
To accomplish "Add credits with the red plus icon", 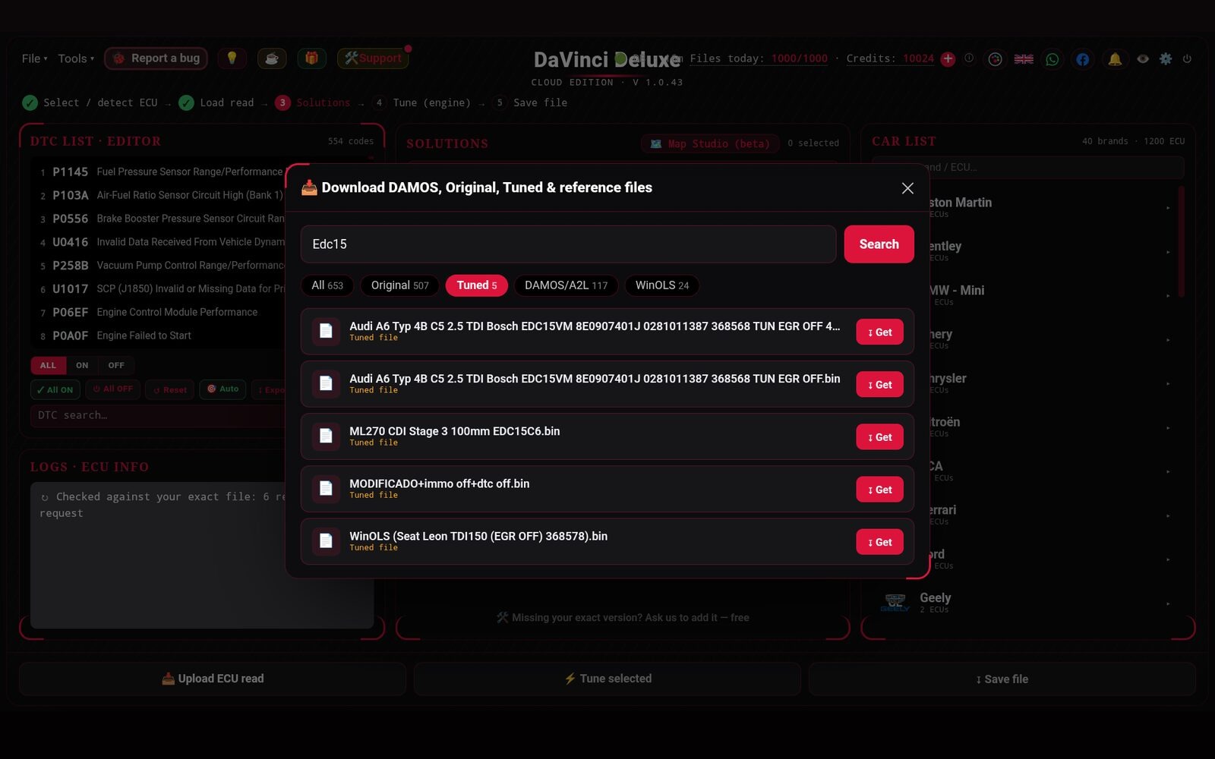I will click(948, 58).
